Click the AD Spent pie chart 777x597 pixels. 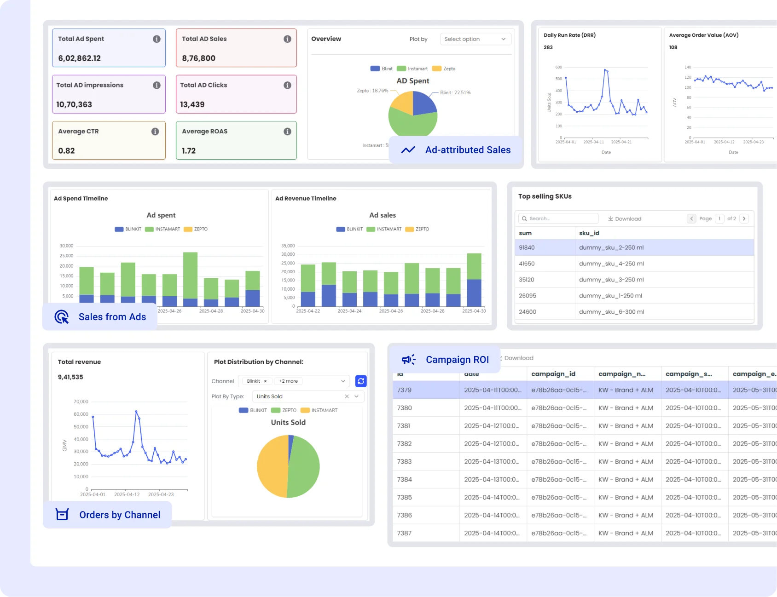(413, 114)
